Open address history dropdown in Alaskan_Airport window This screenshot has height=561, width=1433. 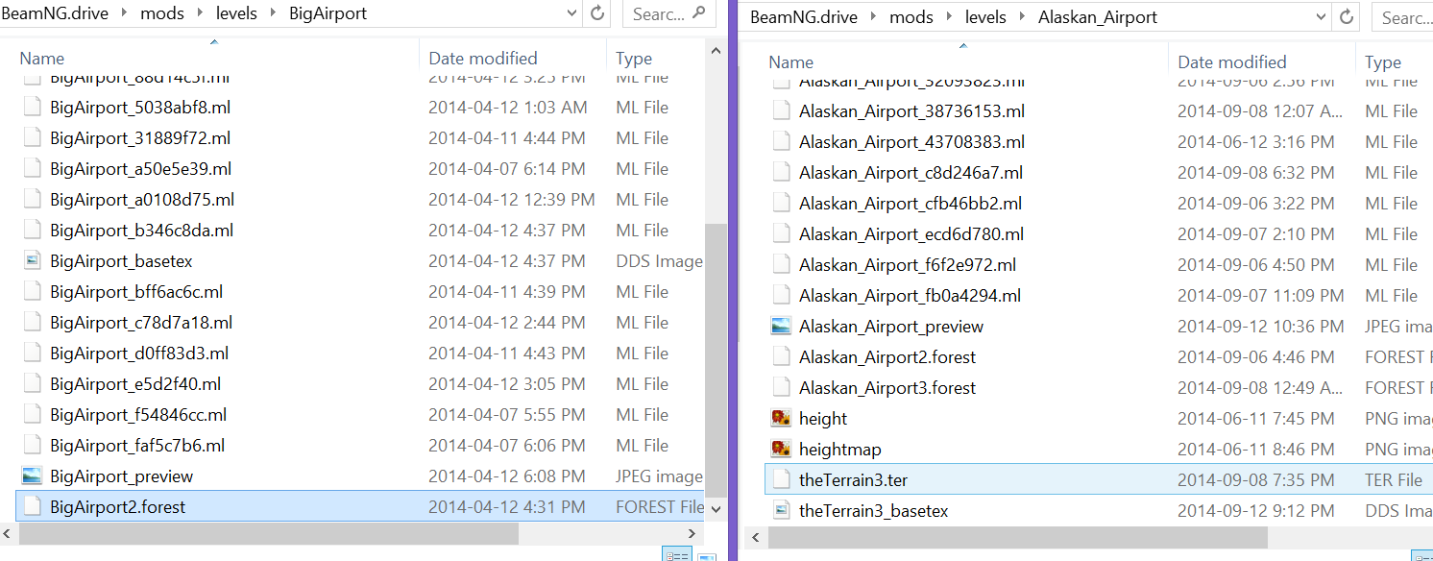tap(1322, 18)
